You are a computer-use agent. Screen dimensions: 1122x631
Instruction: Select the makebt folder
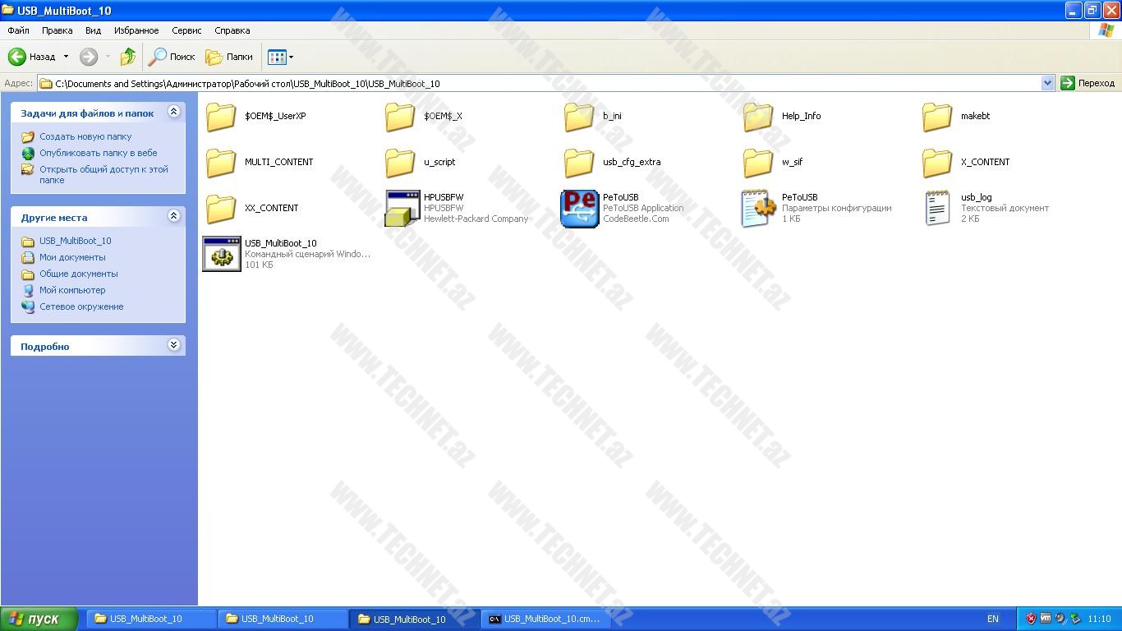point(938,116)
